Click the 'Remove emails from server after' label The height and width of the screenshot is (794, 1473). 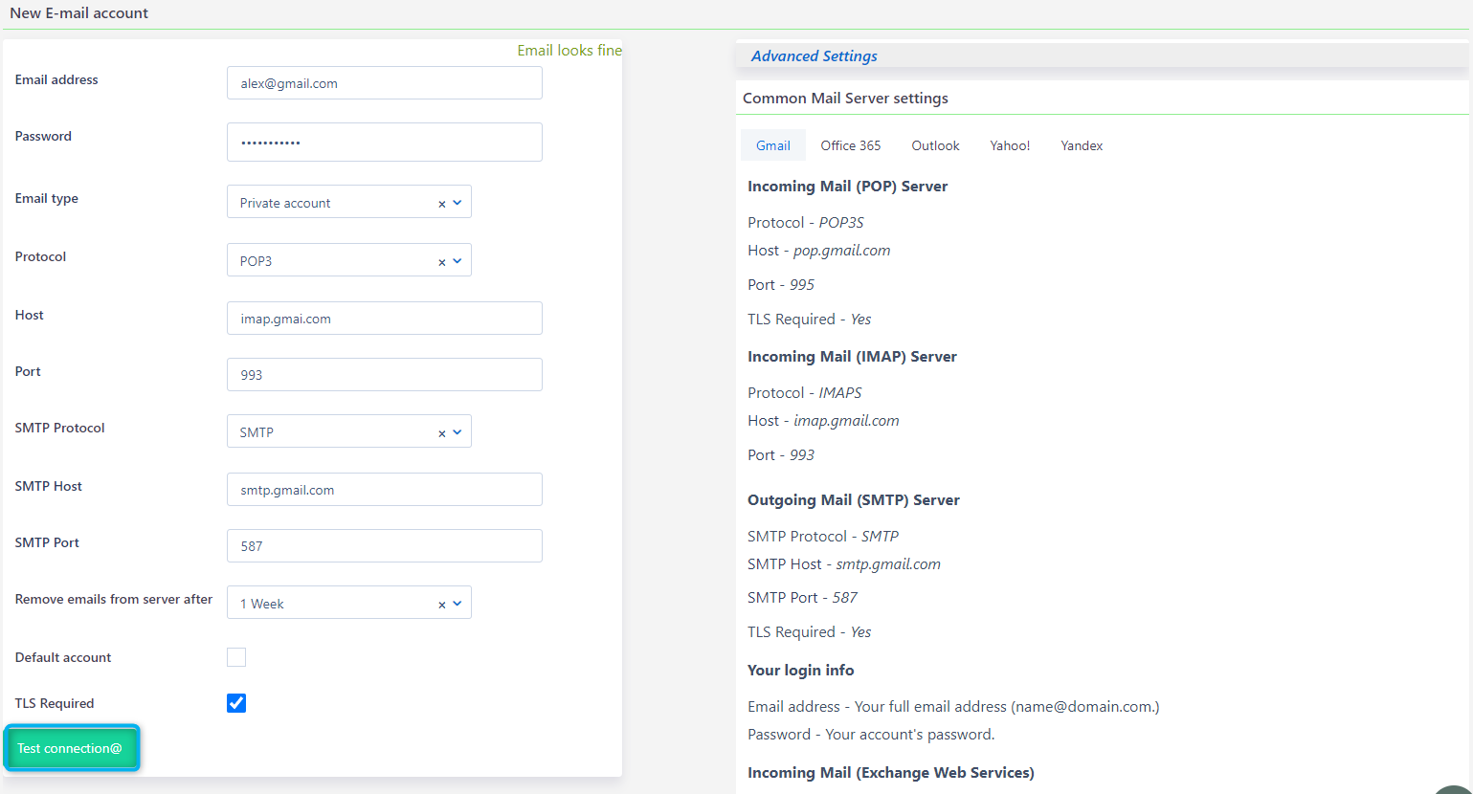[114, 599]
